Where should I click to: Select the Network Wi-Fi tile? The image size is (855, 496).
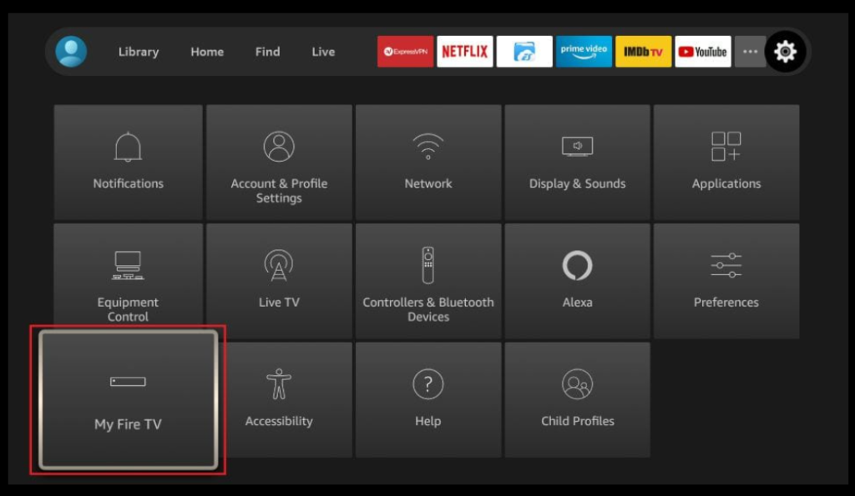tap(428, 162)
